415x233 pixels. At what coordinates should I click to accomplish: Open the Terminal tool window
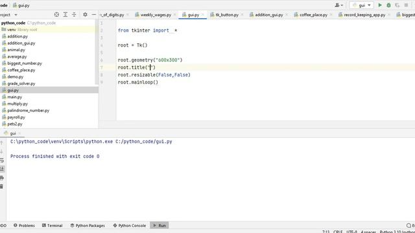[52, 225]
